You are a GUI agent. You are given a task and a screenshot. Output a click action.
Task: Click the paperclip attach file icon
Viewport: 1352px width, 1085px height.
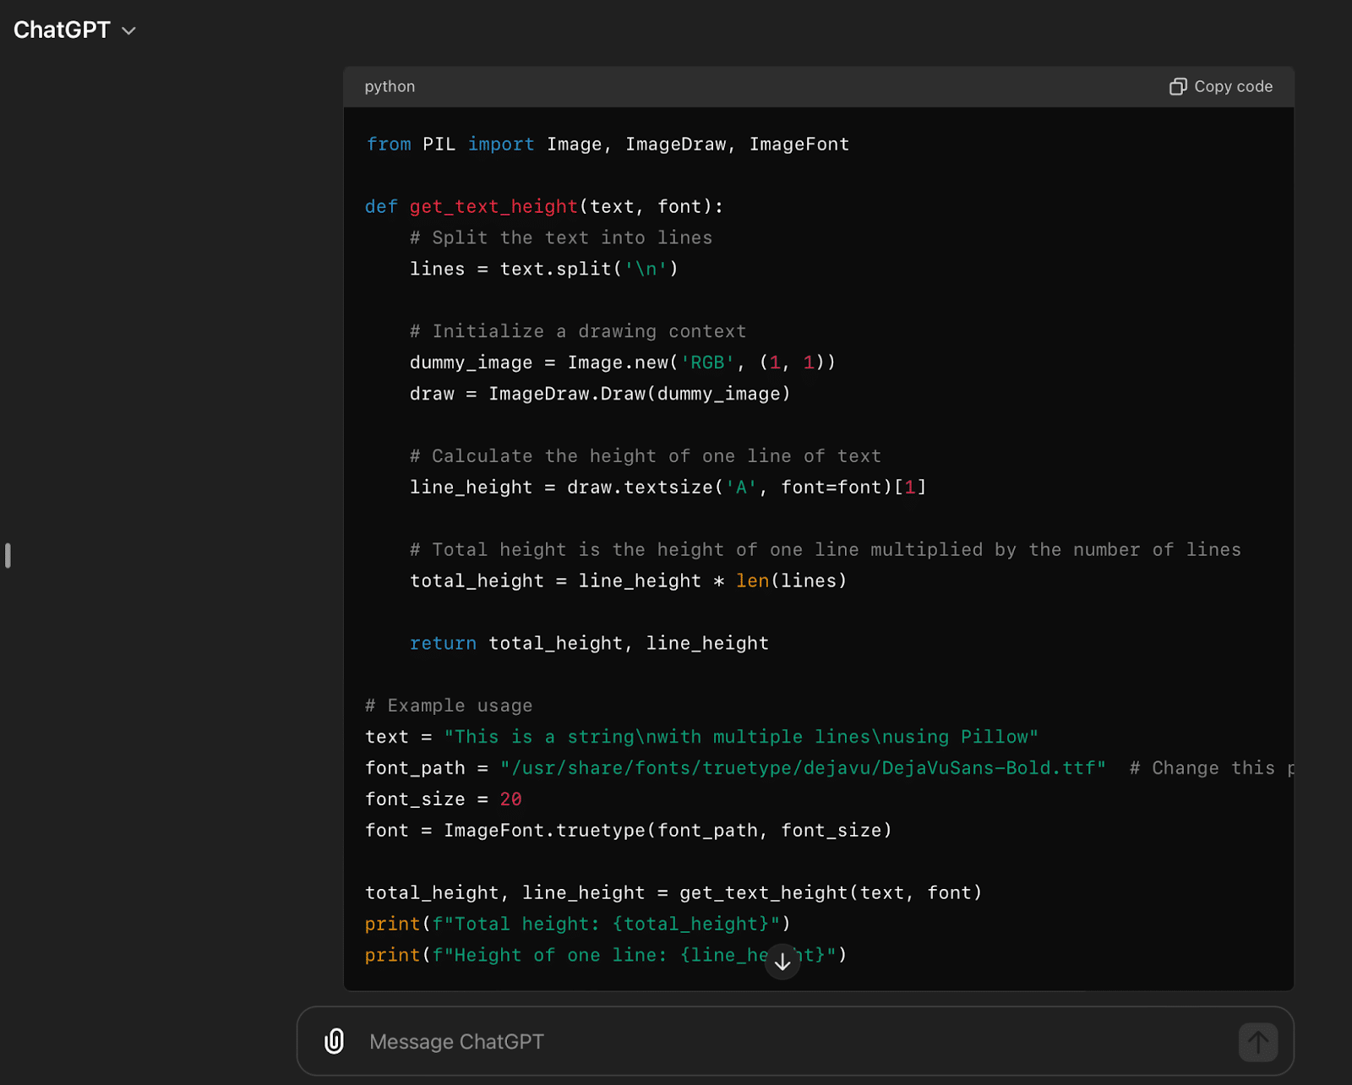pyautogui.click(x=335, y=1041)
